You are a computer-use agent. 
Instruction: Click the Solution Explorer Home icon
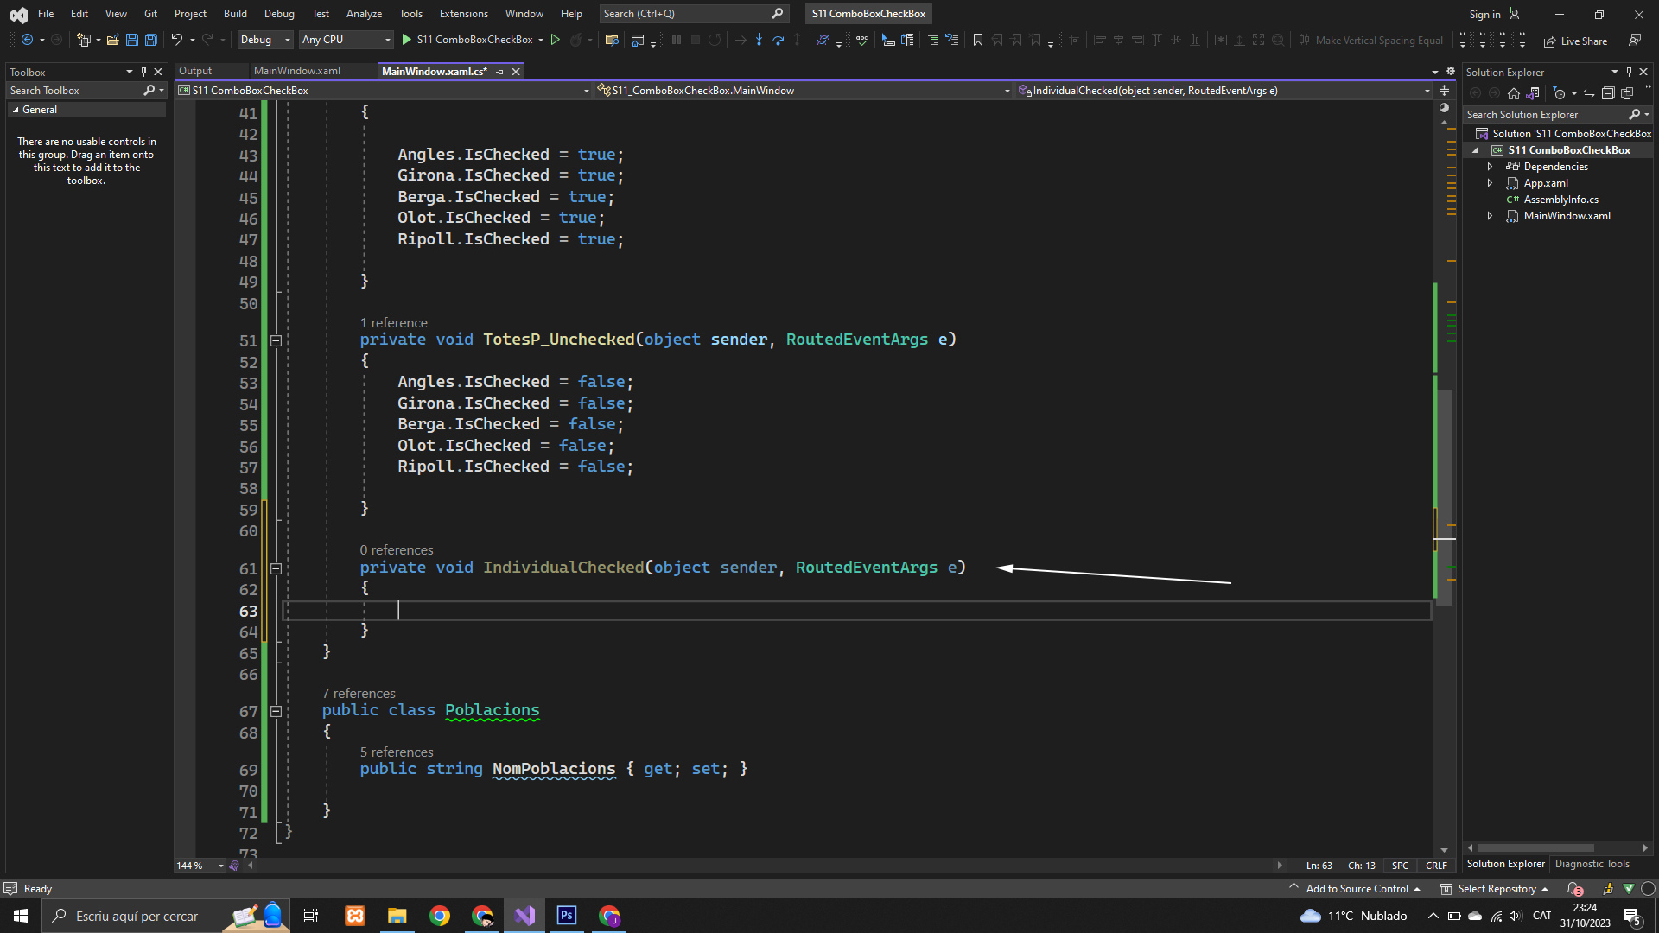coord(1513,93)
